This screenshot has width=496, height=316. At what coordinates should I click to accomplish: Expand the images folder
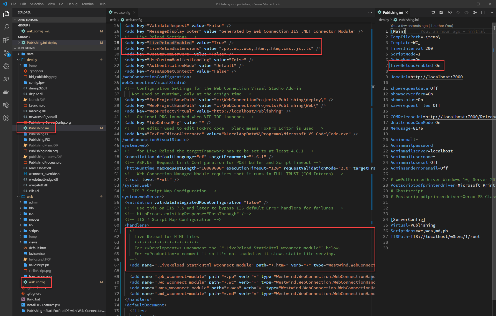[x=34, y=219]
